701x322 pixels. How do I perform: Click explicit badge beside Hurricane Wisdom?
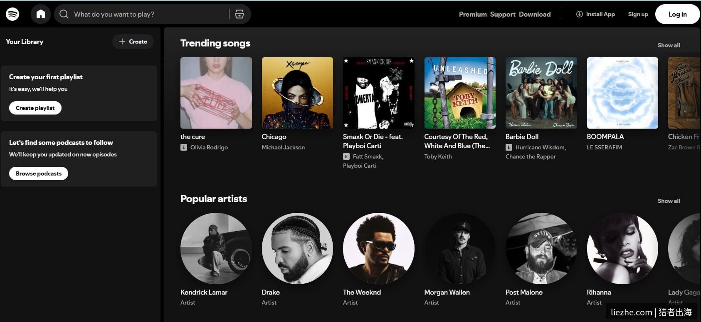pyautogui.click(x=509, y=147)
